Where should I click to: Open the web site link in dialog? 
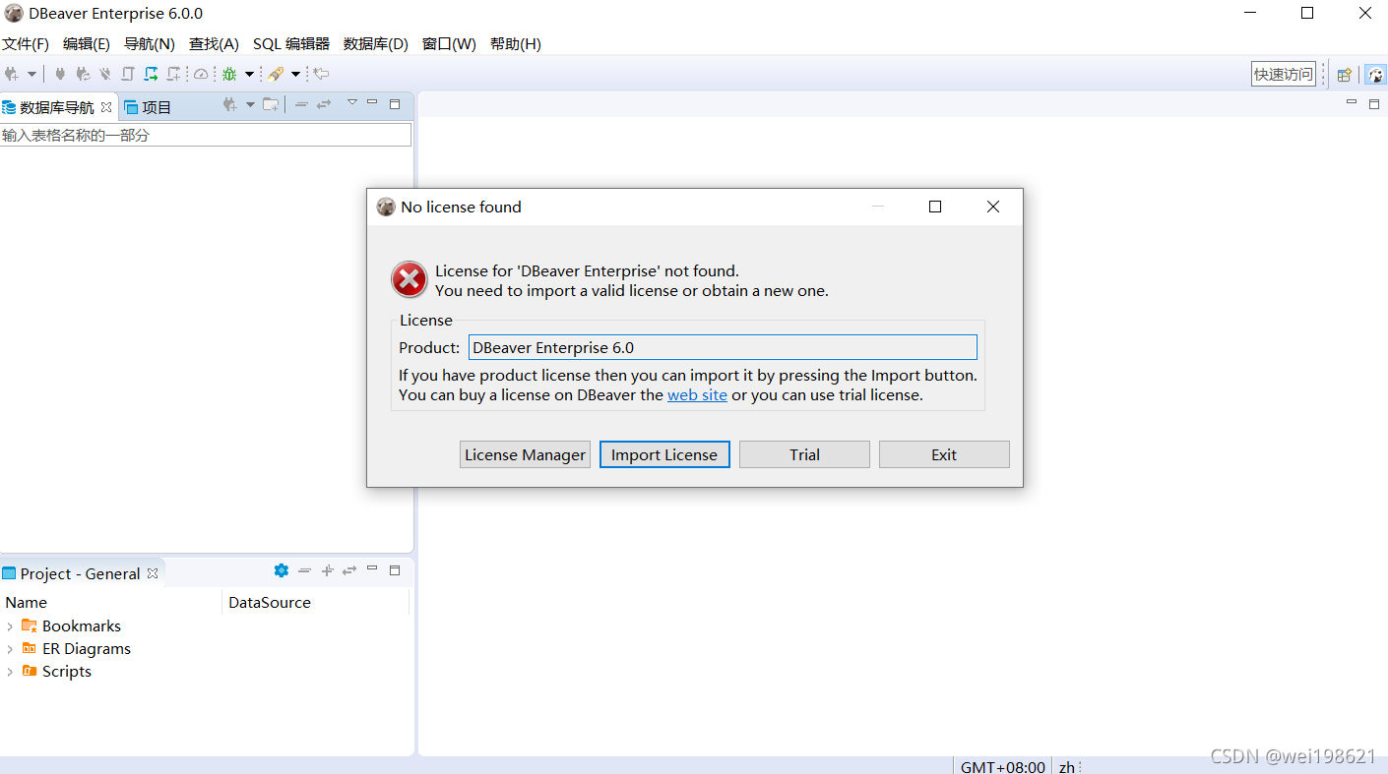pyautogui.click(x=697, y=395)
